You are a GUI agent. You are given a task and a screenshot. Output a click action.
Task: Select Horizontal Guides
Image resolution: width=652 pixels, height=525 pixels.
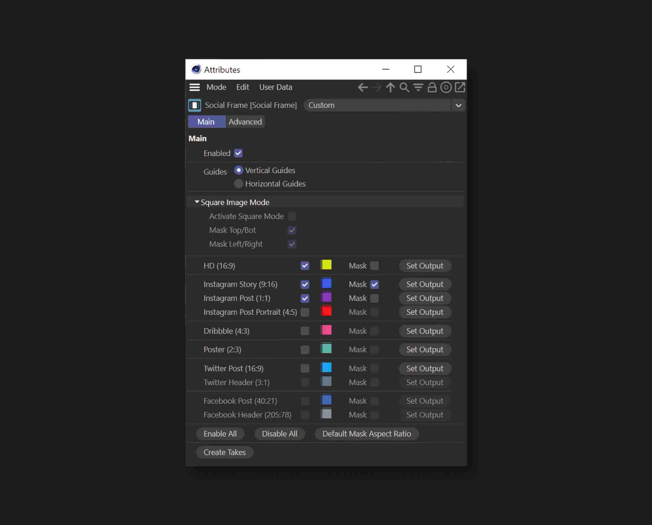click(x=239, y=183)
